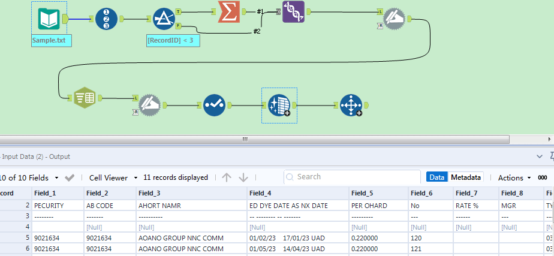Screen dimensions: 554x256
Task: Open the Actions dropdown menu
Action: 514,177
